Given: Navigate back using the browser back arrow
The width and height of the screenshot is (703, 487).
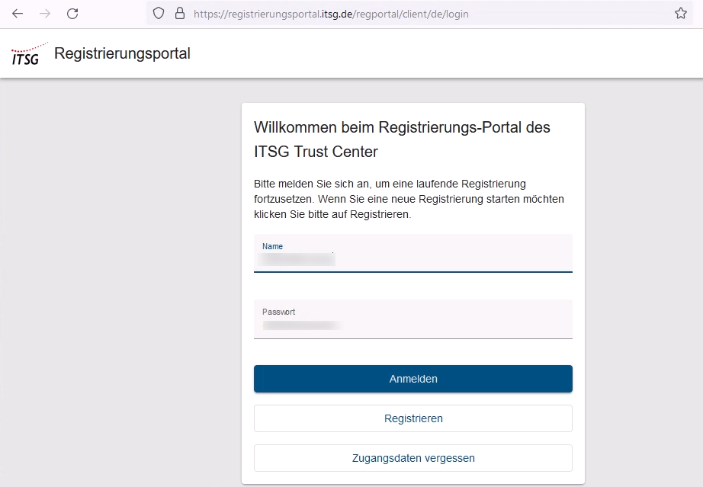Looking at the screenshot, I should point(17,13).
